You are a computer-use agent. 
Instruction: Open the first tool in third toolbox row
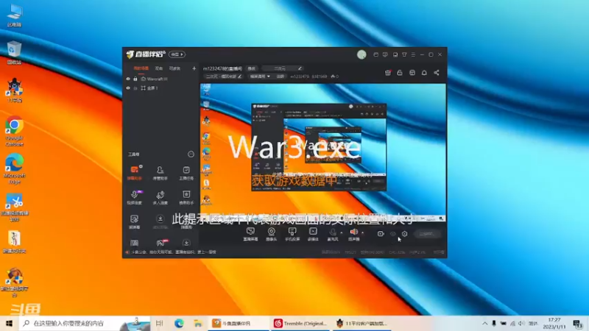[x=135, y=221]
